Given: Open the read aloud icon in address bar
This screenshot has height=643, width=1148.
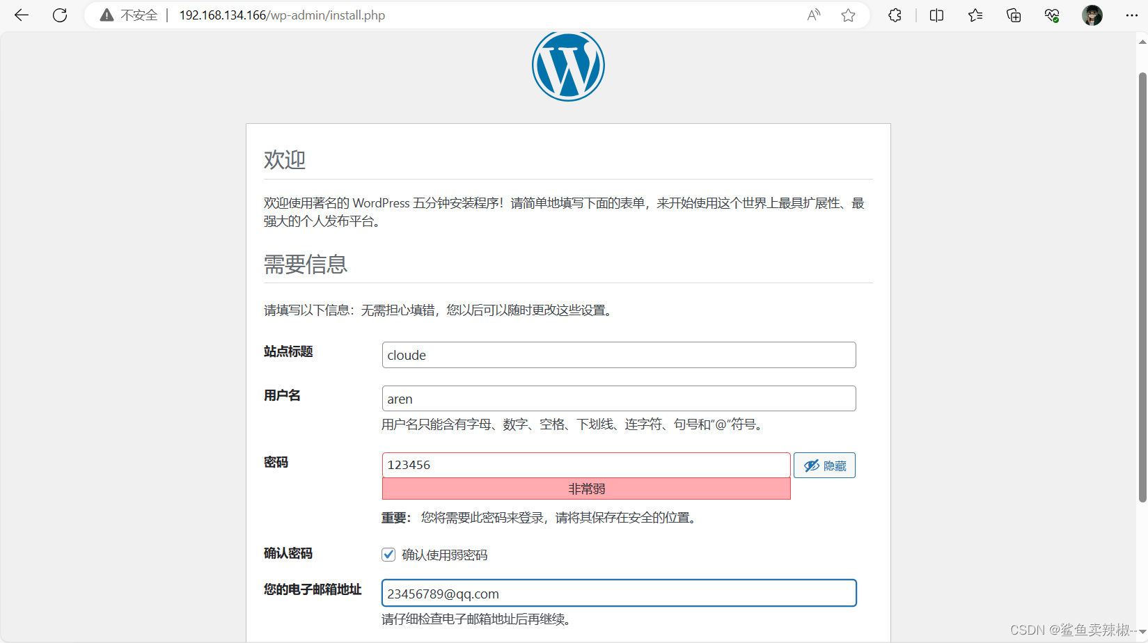Looking at the screenshot, I should click(x=813, y=15).
